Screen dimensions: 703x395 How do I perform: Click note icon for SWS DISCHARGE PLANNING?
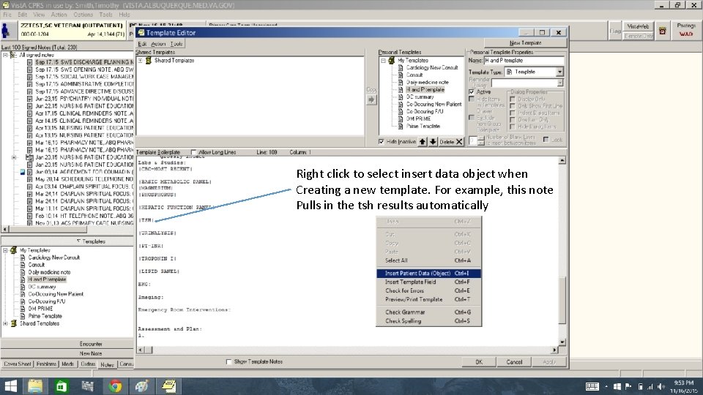pos(29,62)
